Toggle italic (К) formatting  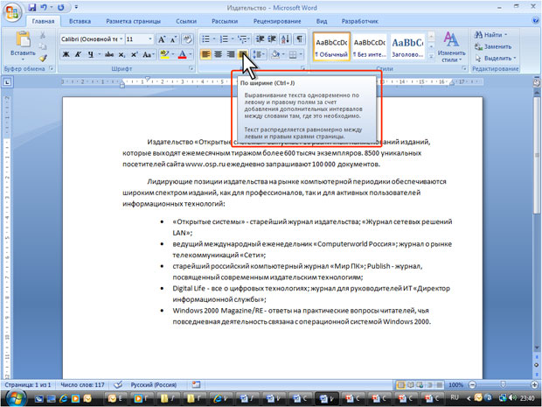(78, 54)
